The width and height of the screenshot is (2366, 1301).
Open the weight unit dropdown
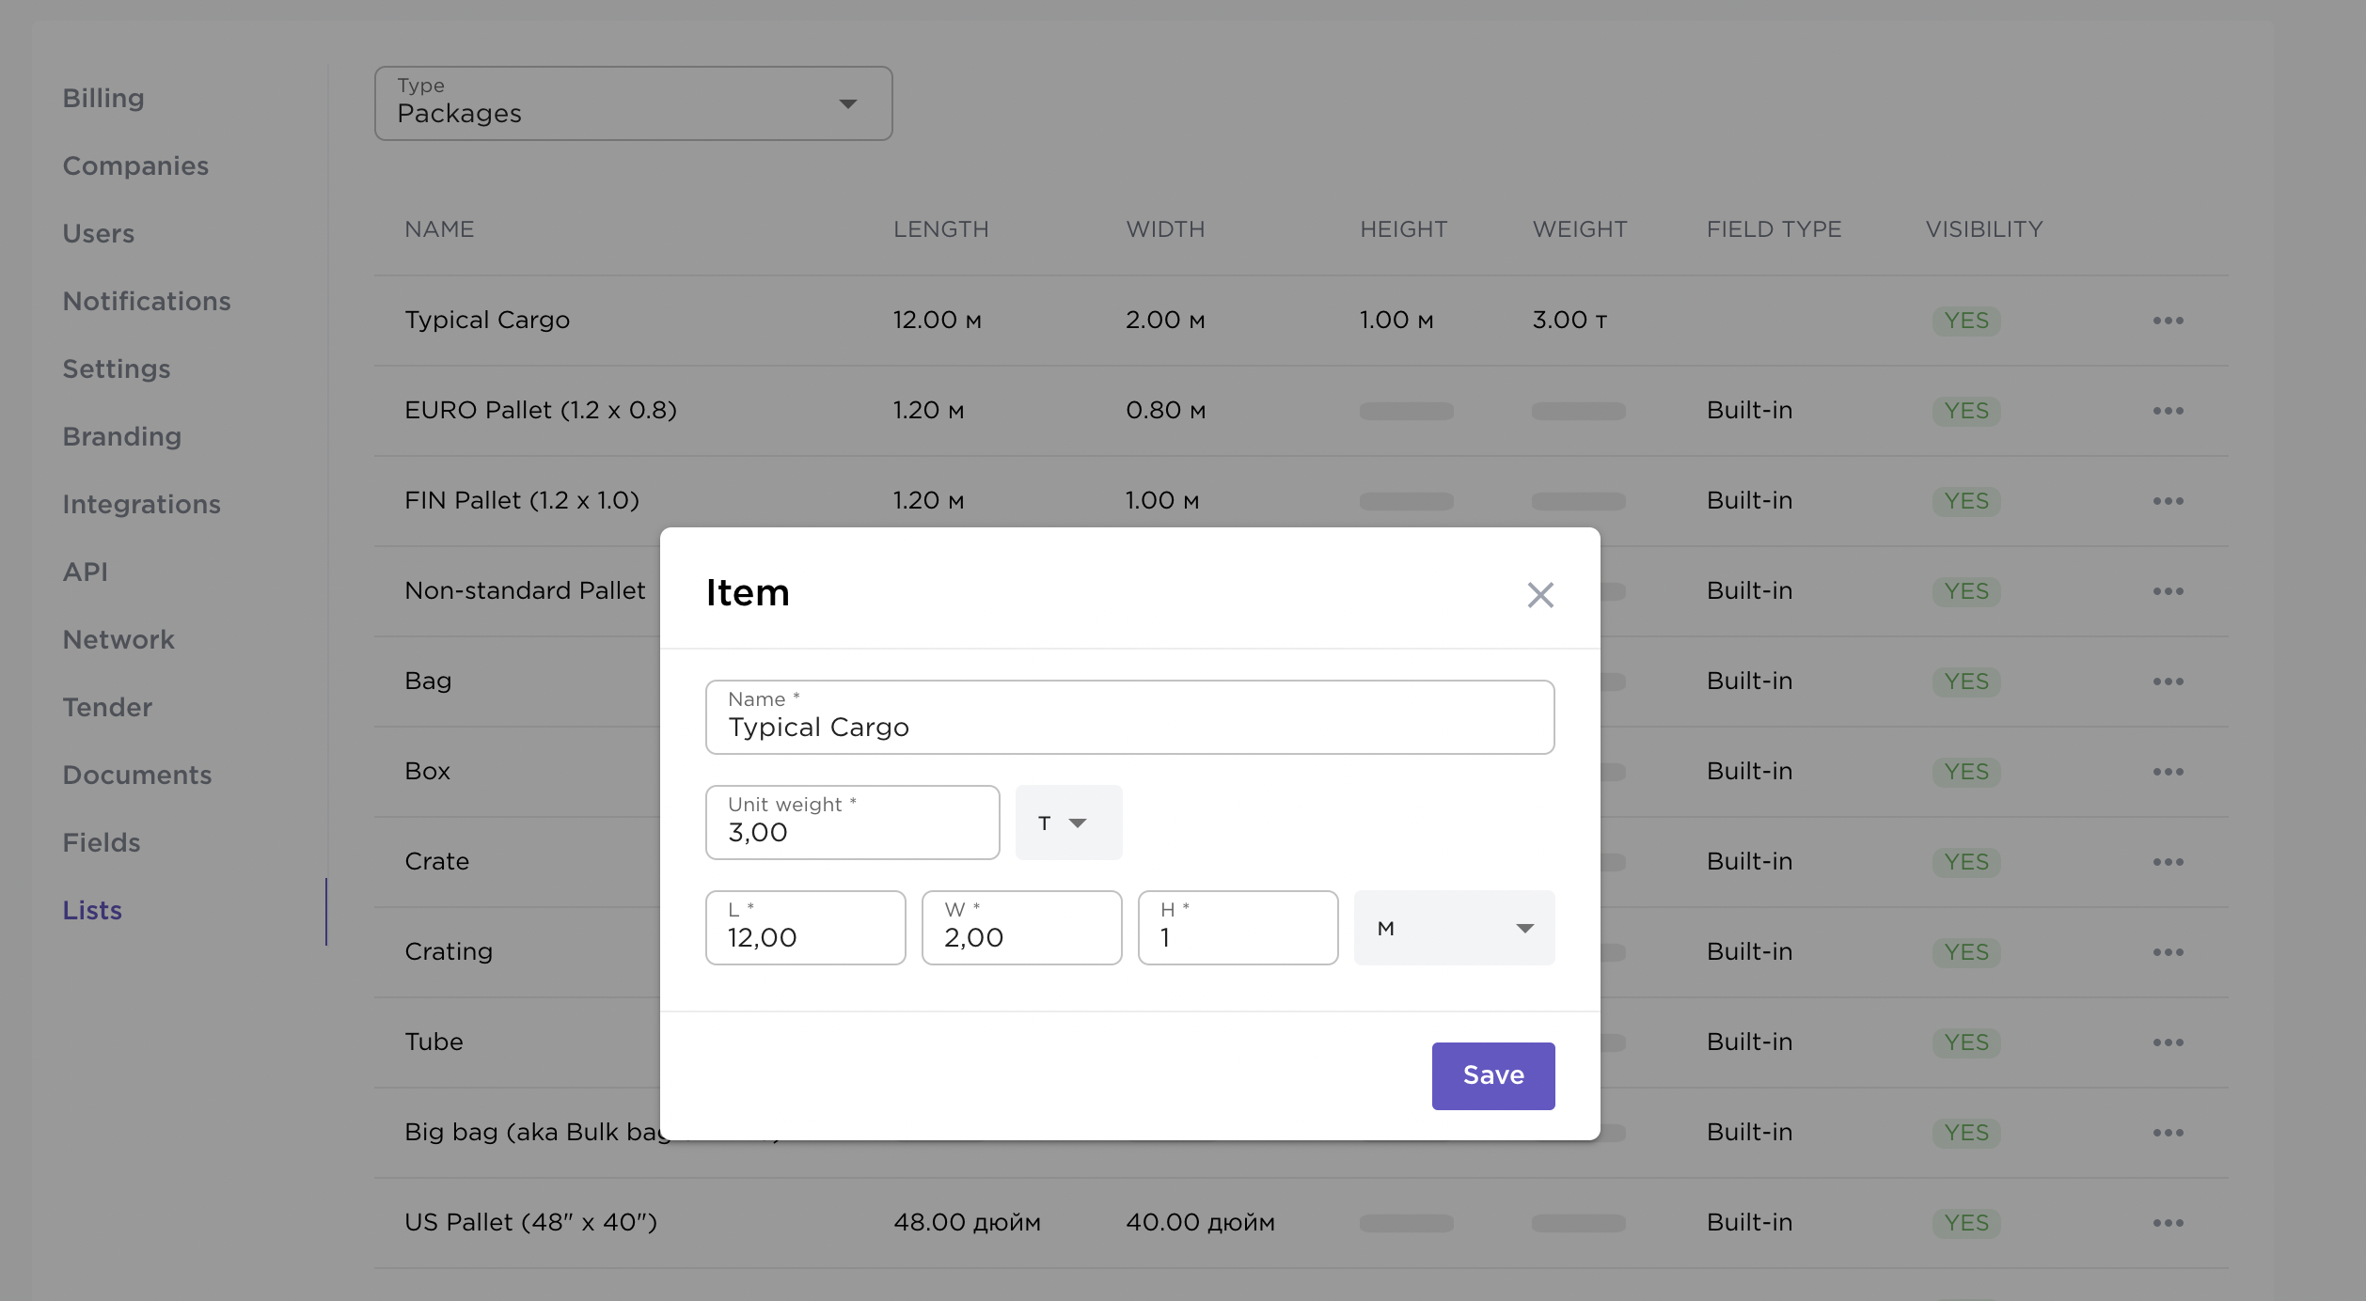[x=1068, y=822]
